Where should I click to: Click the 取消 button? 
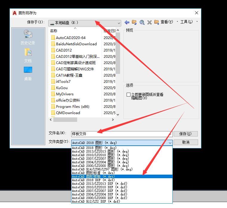186,142
